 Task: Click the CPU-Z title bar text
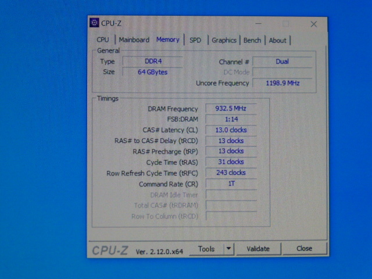[x=111, y=23]
